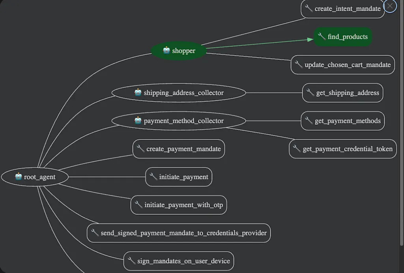Viewport: 404px width, 273px height.
Task: Select the get_payment_credential_token node
Action: point(343,149)
